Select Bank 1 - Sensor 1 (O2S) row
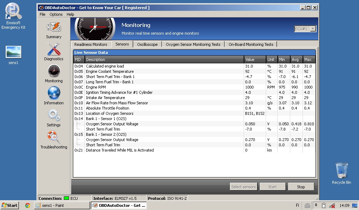Screen dimensions: 359x210 (194, 119)
